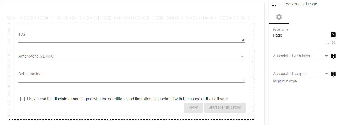This screenshot has height=125, width=339.
Task: Click the Properties of Page title
Action: (300, 4)
